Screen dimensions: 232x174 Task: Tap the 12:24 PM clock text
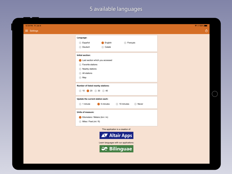(x=29, y=26)
